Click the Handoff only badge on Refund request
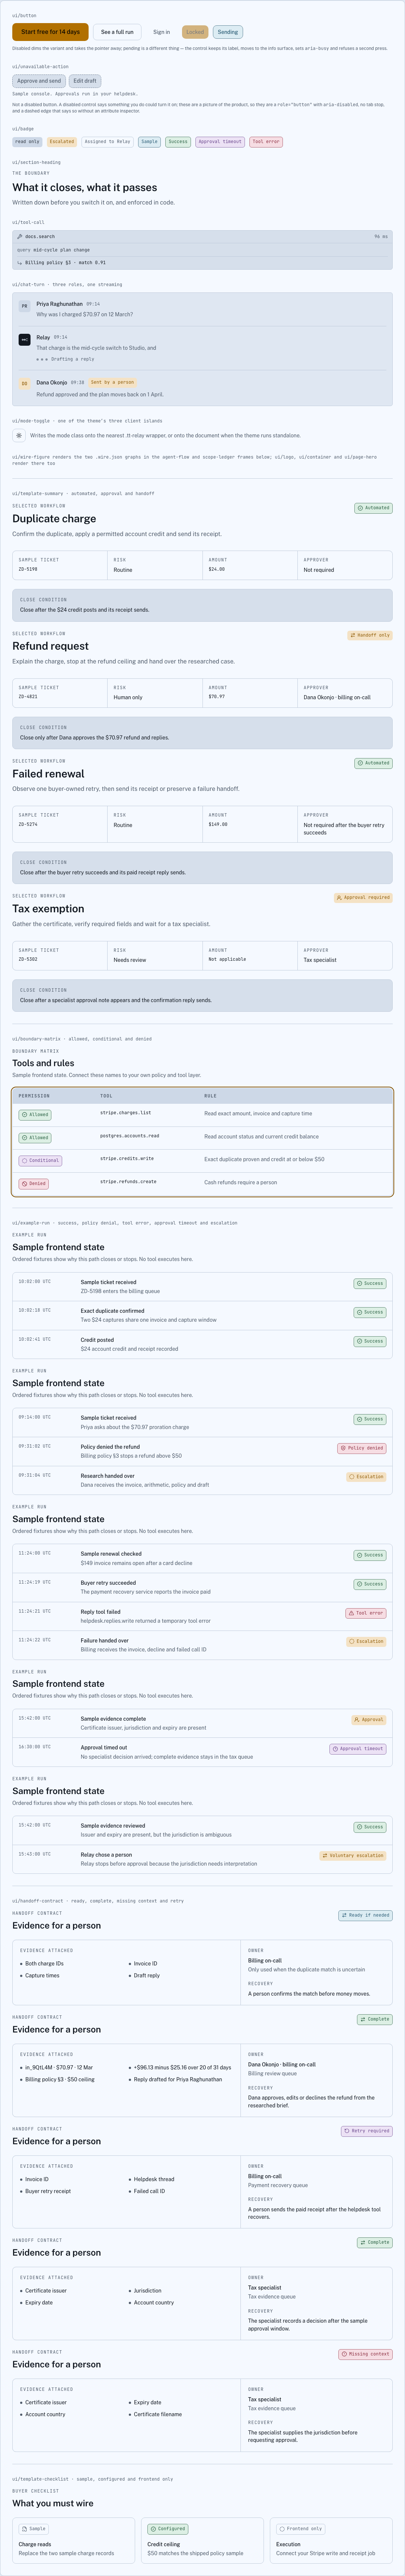Screen dimensions: 405x2576 pos(370,635)
